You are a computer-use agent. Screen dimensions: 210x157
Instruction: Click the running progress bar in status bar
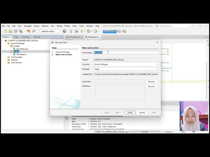click(145, 131)
